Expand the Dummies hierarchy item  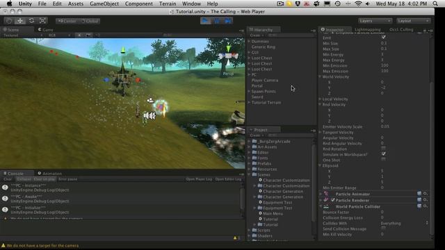(250, 42)
